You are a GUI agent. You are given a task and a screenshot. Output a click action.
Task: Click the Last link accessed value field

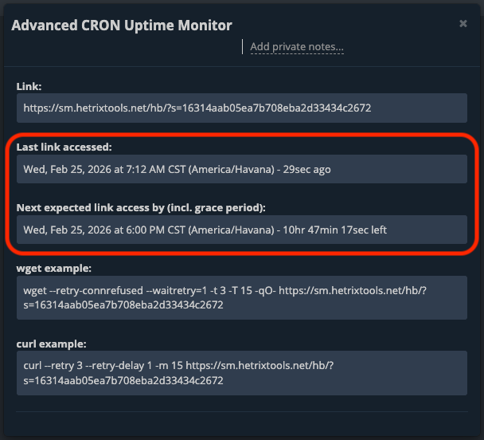pyautogui.click(x=241, y=169)
